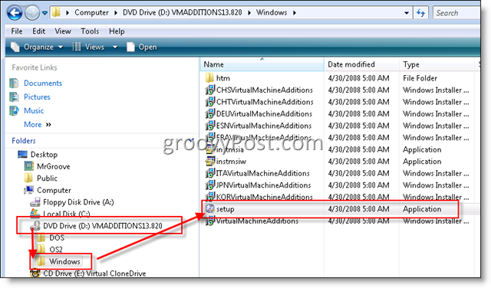491x288 pixels.
Task: Open the Tools menu
Action: pyautogui.click(x=90, y=31)
